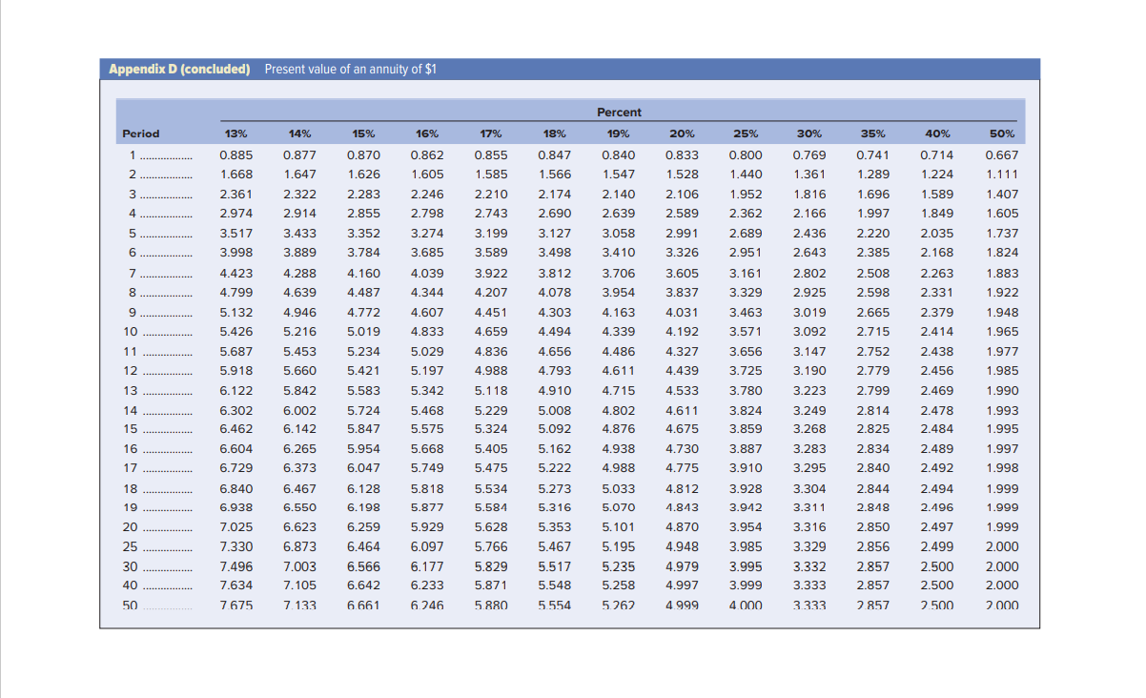Click value 1.647 for period 2 at 14%

coord(299,174)
